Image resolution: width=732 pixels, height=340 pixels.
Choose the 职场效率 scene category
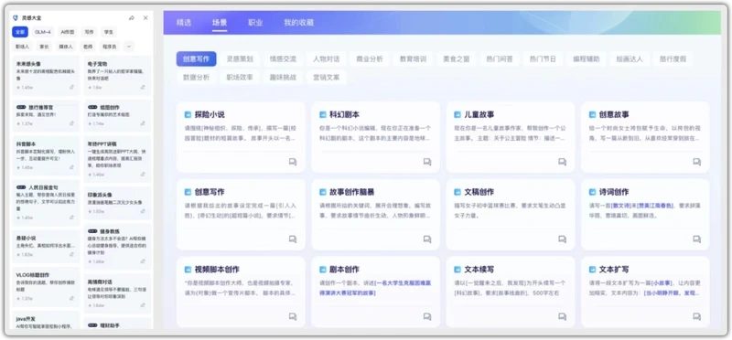240,78
